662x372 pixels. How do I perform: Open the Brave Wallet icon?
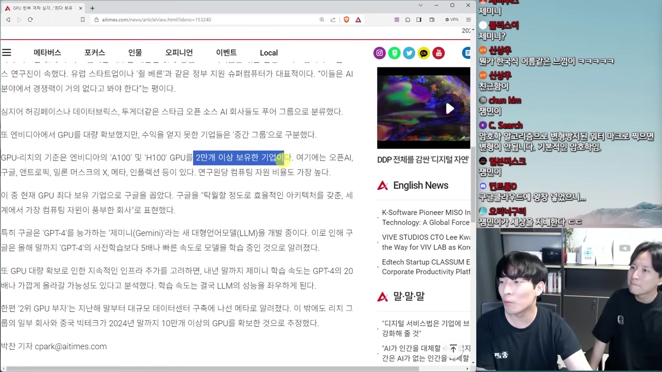(432, 20)
